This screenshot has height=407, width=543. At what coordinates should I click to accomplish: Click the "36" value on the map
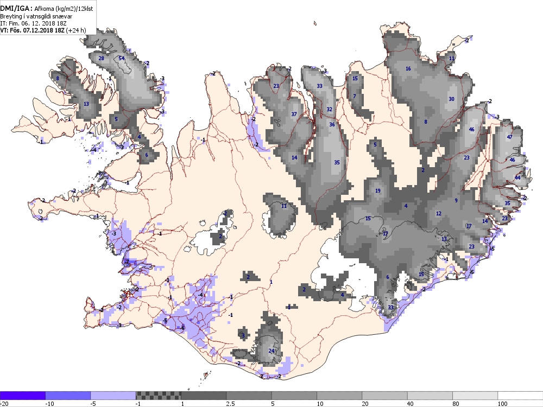tap(332, 124)
